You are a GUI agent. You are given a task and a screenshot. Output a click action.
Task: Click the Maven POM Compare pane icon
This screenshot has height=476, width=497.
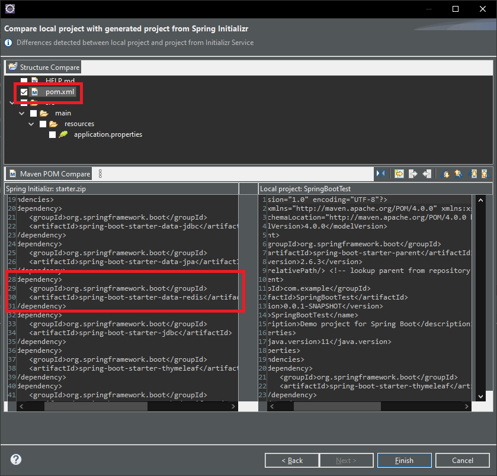click(13, 173)
